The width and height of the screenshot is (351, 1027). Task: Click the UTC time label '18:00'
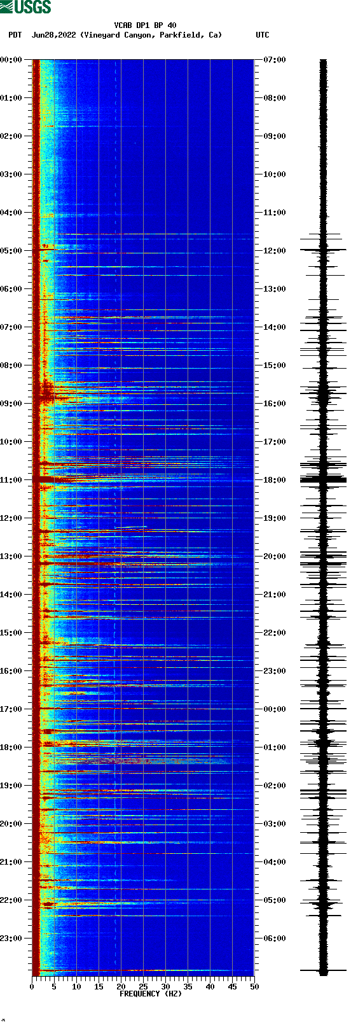pos(275,480)
